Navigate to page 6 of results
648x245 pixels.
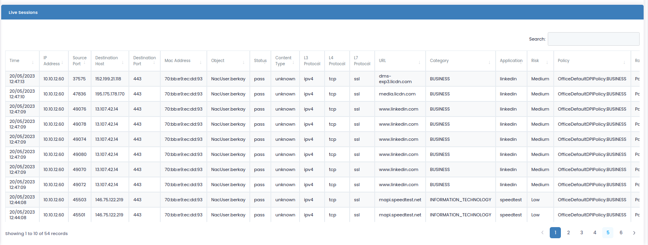pyautogui.click(x=621, y=233)
